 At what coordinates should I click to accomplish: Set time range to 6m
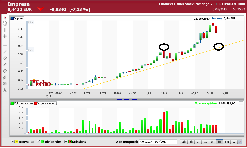tap(227, 142)
